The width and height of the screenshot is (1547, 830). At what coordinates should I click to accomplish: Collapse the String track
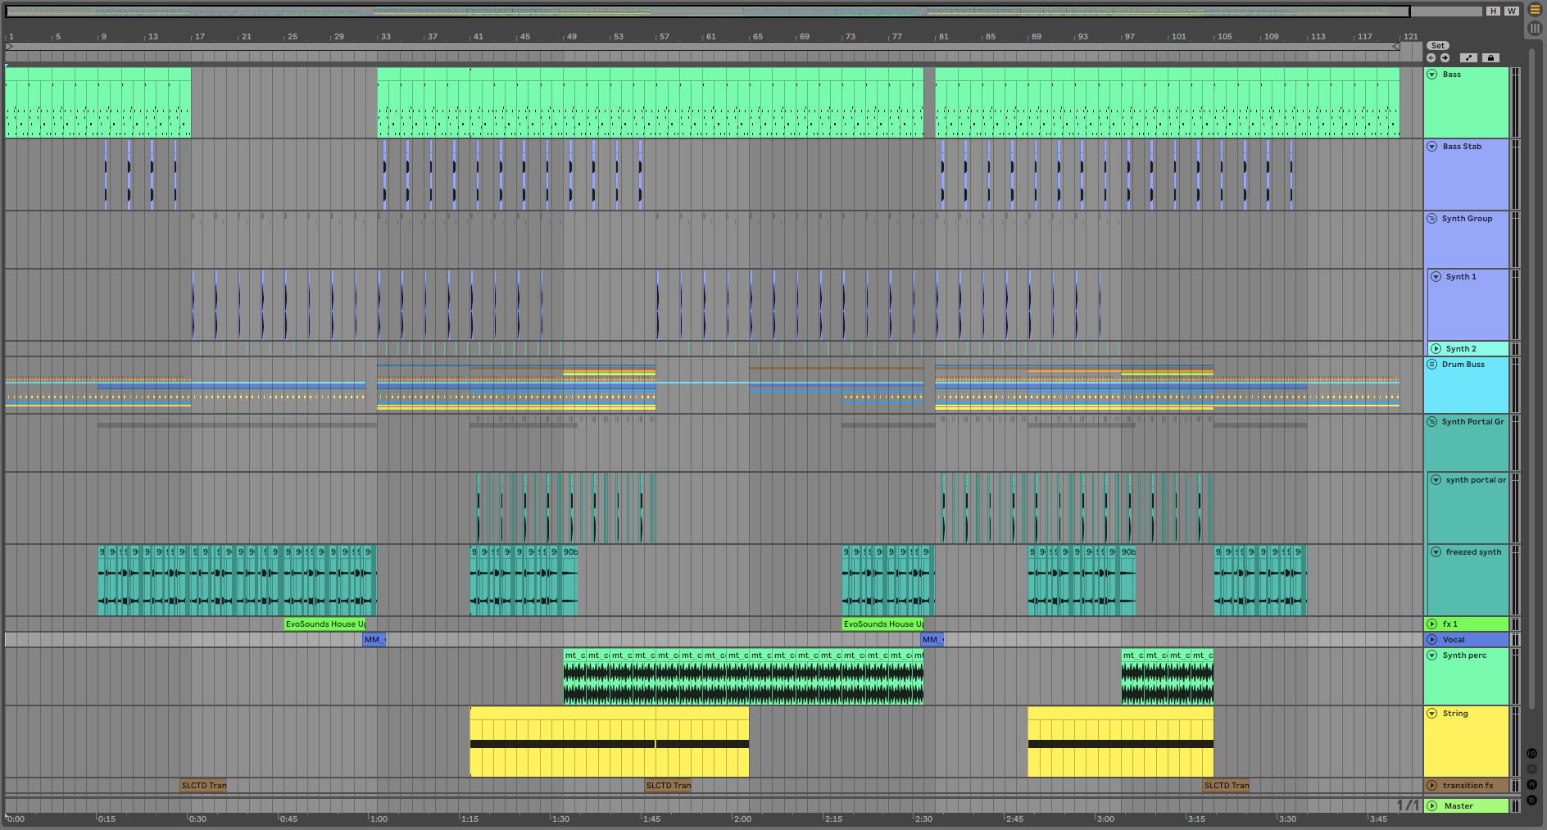1432,714
